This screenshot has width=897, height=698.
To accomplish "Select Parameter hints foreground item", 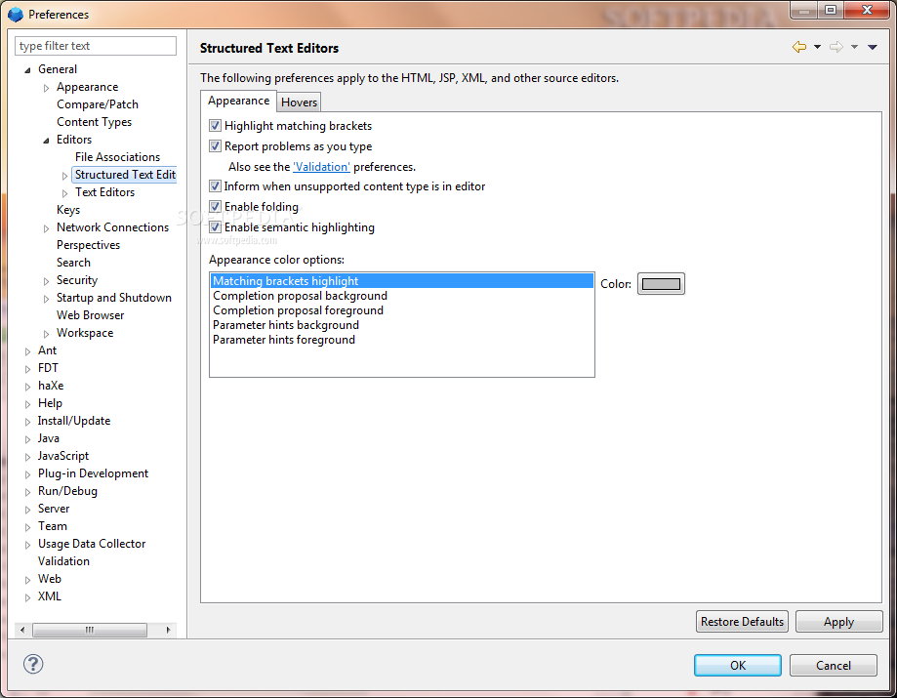I will pyautogui.click(x=401, y=340).
